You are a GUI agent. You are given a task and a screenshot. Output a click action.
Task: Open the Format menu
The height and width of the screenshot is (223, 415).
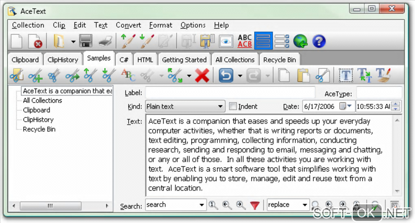[x=161, y=25]
